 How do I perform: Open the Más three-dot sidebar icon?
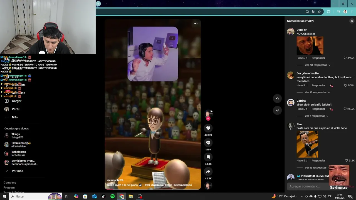[x=7, y=117]
